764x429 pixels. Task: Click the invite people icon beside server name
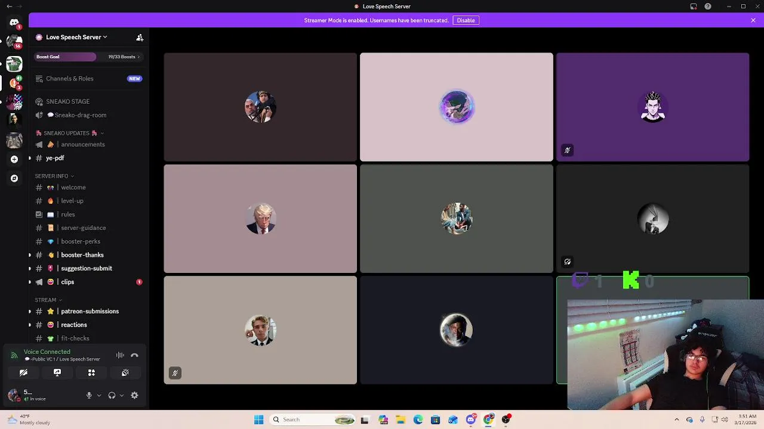pos(140,38)
